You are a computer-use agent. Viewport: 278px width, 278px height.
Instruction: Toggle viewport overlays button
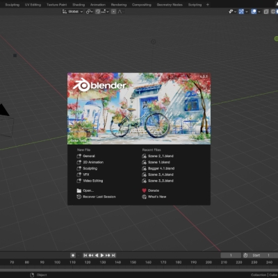(254, 11)
